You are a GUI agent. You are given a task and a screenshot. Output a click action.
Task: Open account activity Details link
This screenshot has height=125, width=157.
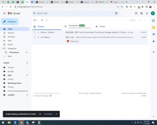click(144, 96)
